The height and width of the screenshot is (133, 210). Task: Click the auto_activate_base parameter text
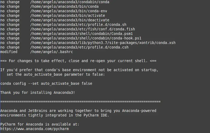[x=43, y=74]
